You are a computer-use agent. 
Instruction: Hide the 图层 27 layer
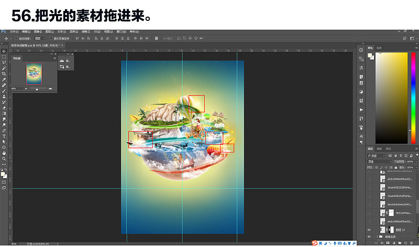(x=369, y=230)
